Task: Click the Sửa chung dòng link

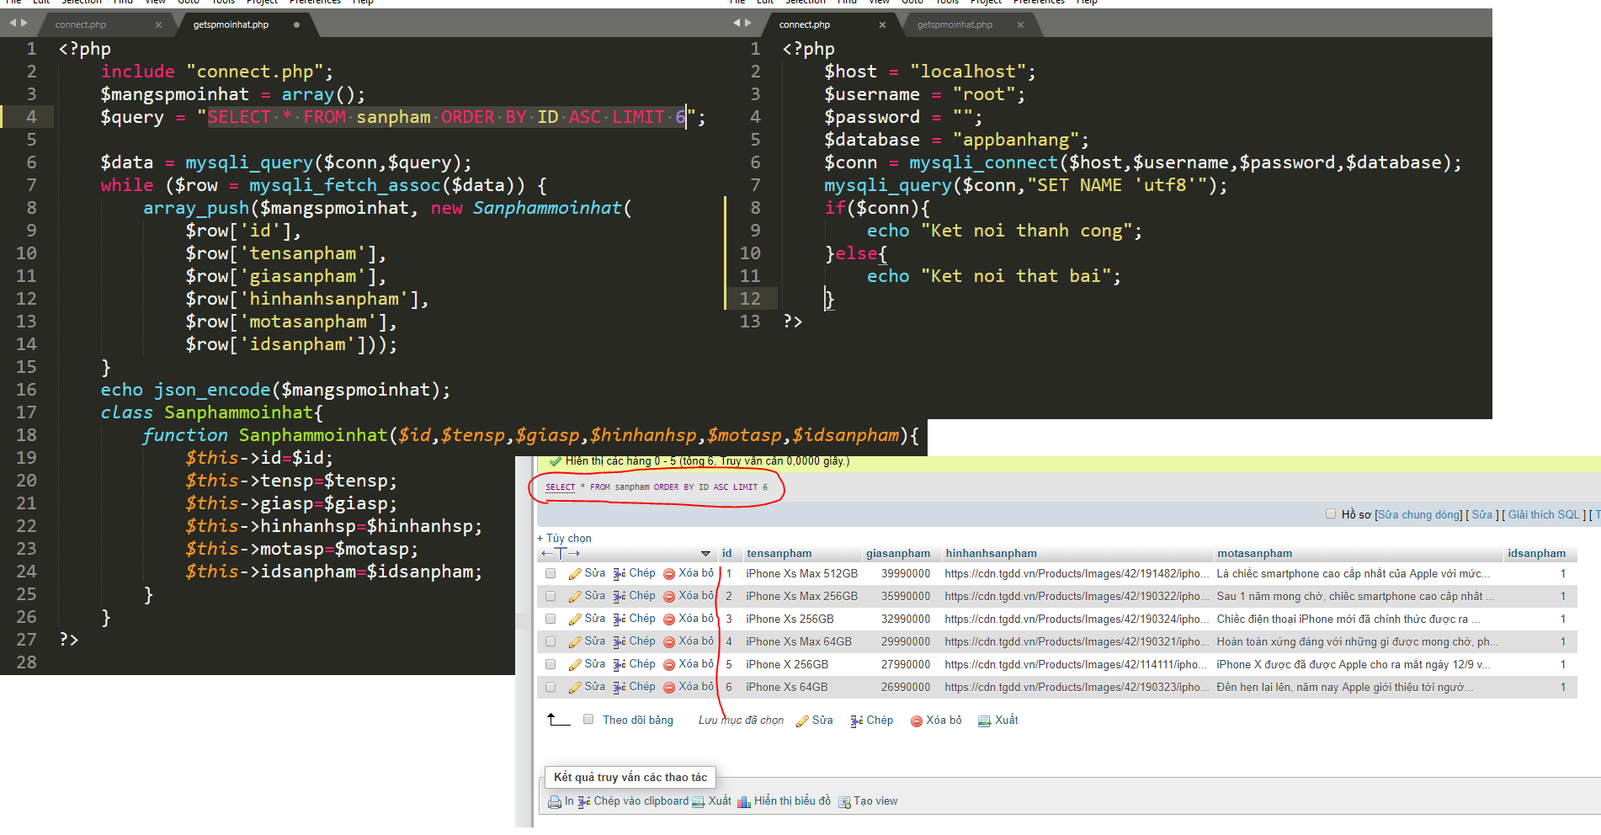Action: tap(1419, 515)
